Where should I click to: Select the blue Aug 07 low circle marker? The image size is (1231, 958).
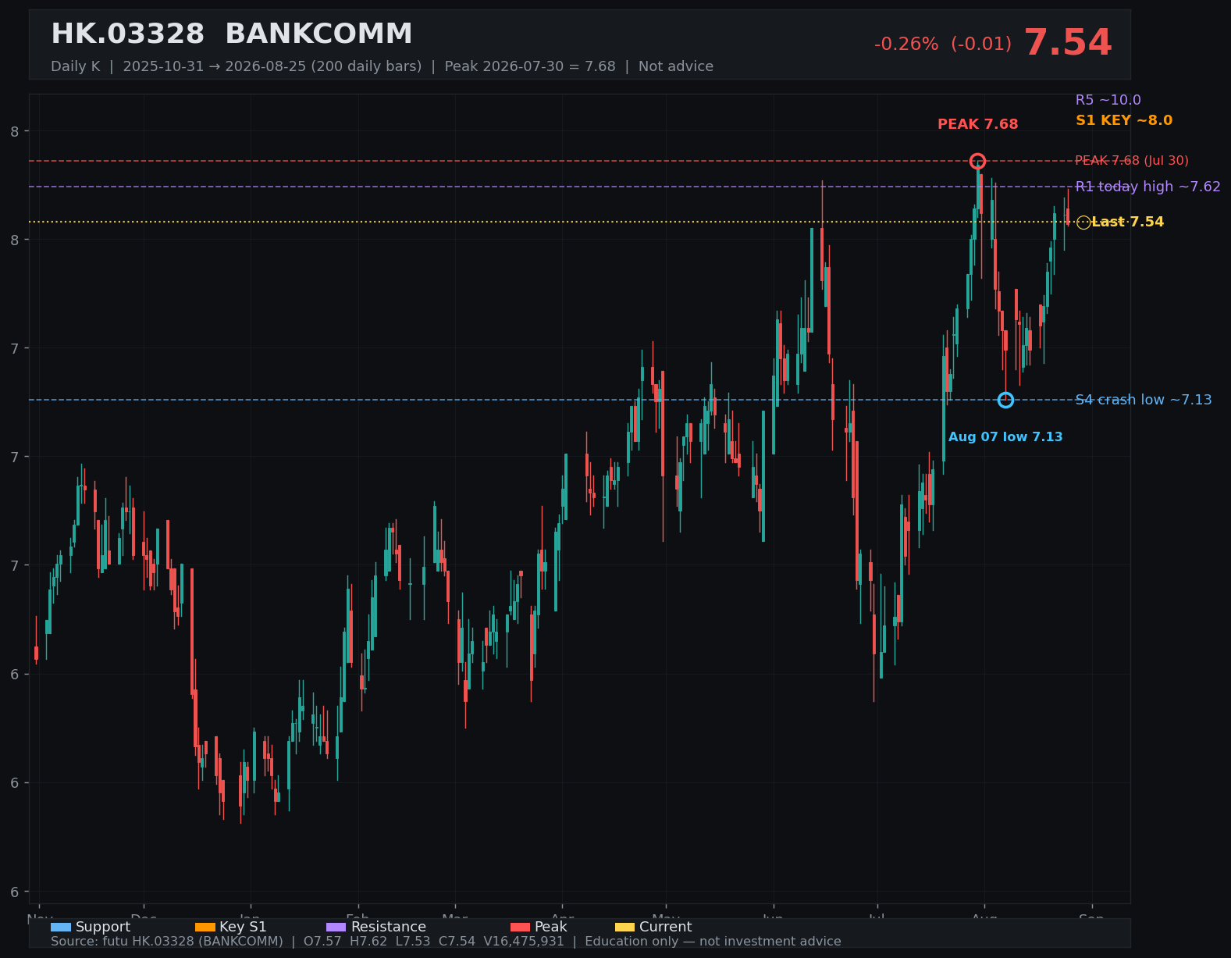(x=1005, y=400)
